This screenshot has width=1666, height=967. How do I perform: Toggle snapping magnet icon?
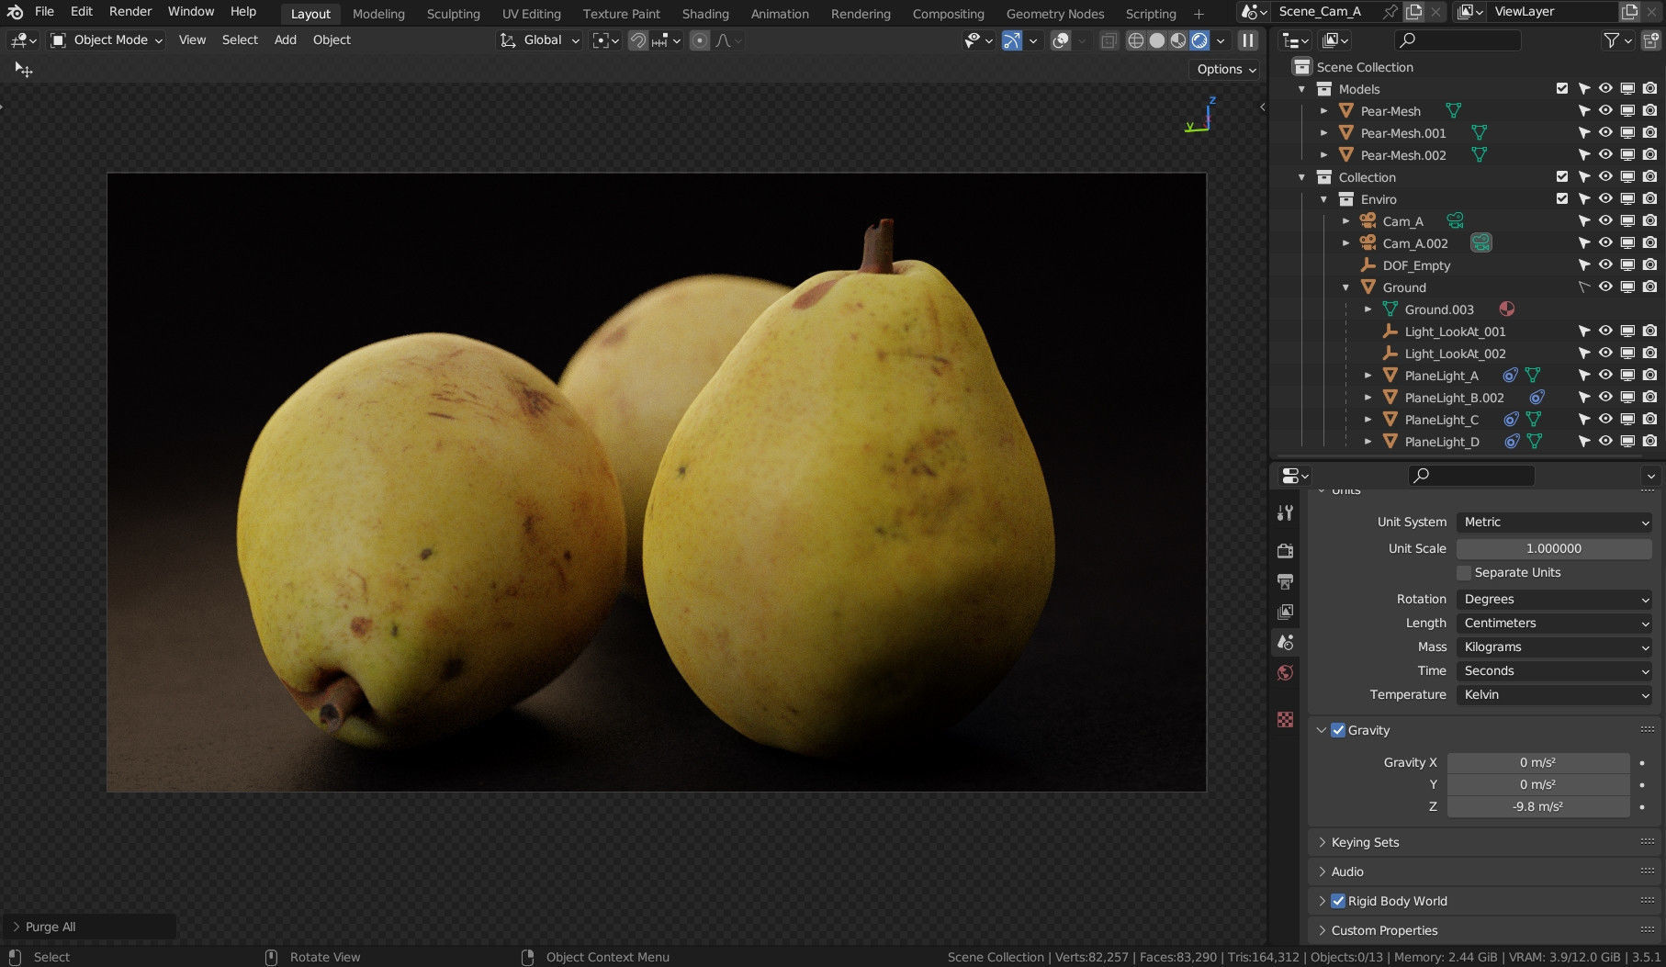click(x=637, y=40)
